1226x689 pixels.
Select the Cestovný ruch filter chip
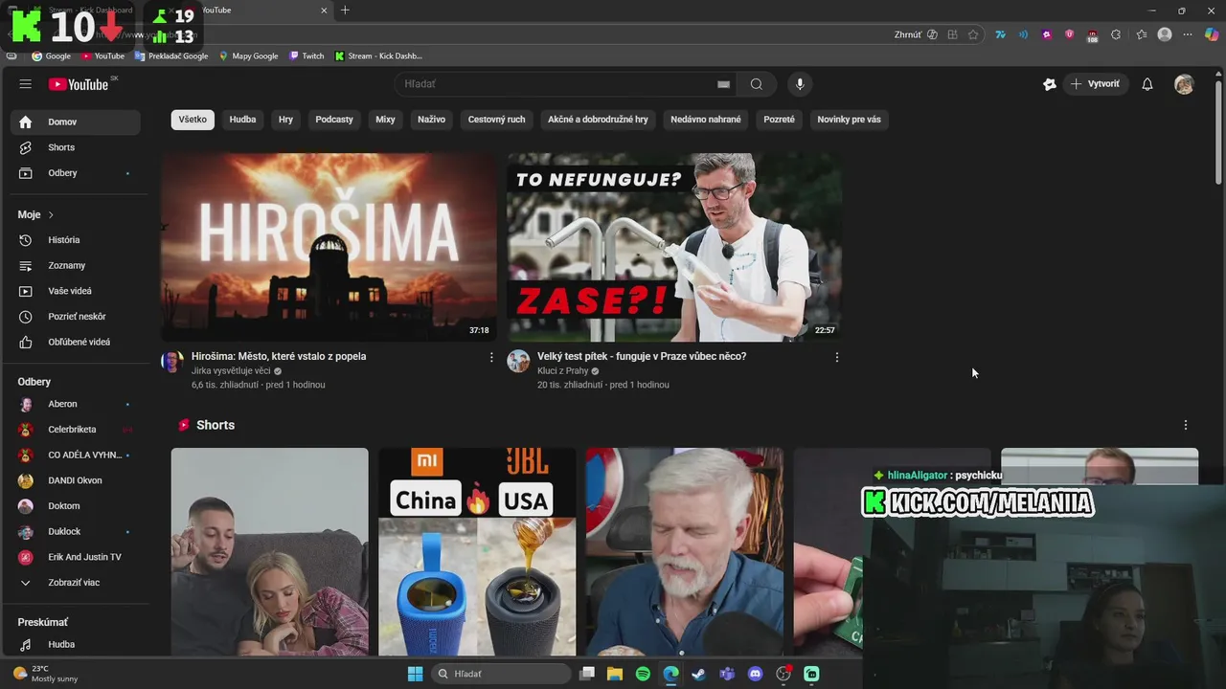(496, 120)
